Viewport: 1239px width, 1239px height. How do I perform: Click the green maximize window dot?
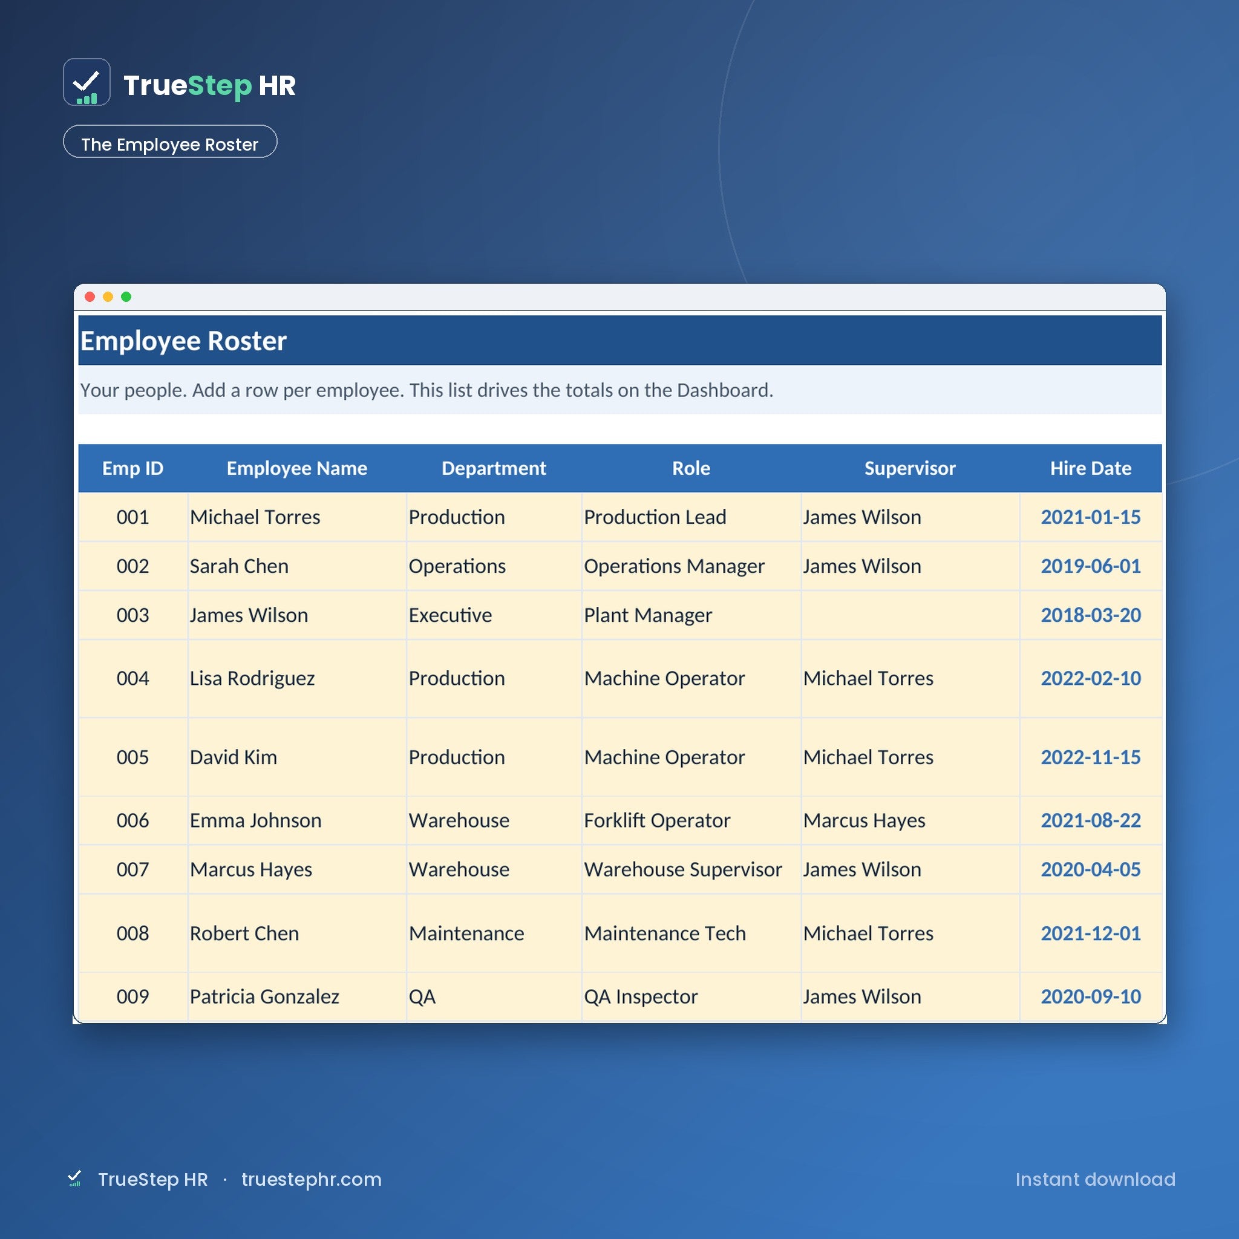click(126, 297)
